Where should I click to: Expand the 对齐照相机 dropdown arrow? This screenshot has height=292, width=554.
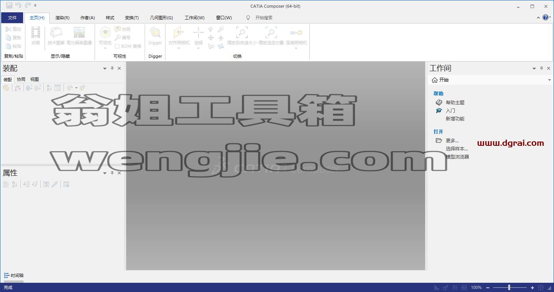(179, 48)
